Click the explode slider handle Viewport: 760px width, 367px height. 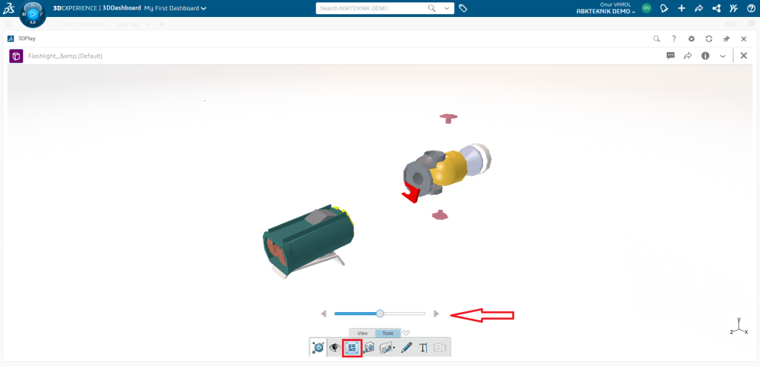380,314
